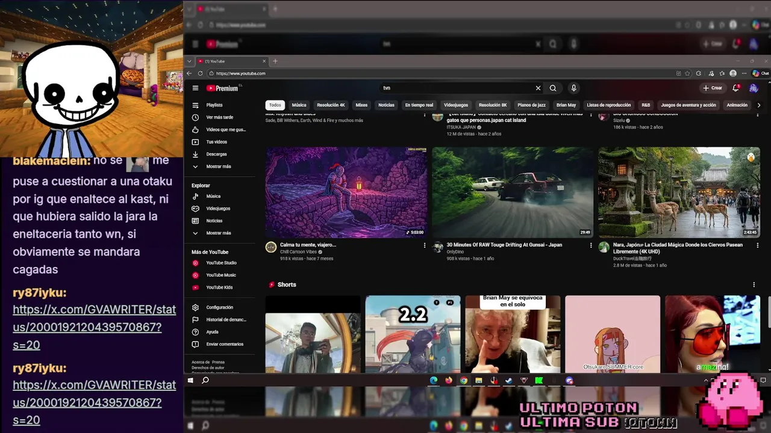Viewport: 771px width, 433px height.
Task: Open first x.com GVAWRITER link in chat
Action: point(95,327)
